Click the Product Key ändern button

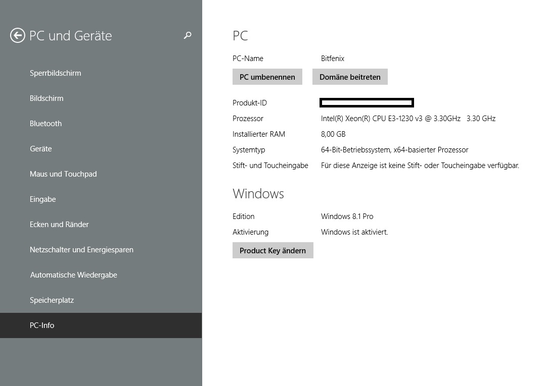coord(272,250)
